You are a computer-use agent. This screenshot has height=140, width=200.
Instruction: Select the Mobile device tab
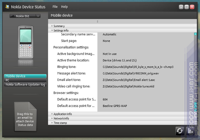point(25,76)
